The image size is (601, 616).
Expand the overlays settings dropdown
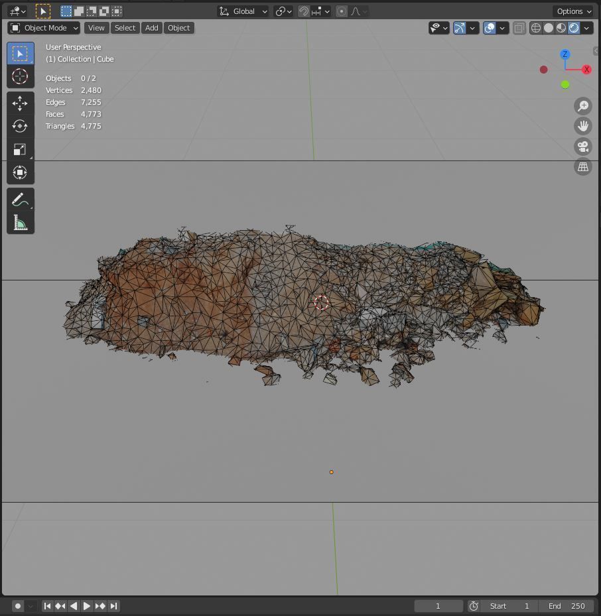pyautogui.click(x=502, y=28)
